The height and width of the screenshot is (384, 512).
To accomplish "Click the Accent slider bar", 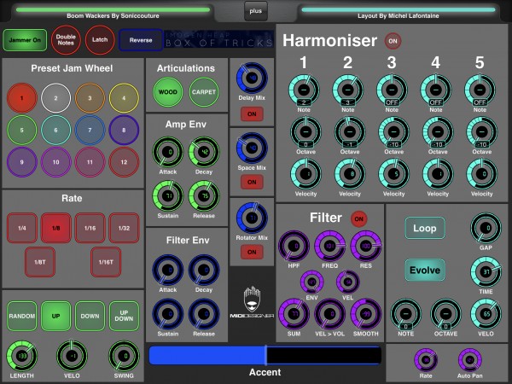I will pos(265,355).
